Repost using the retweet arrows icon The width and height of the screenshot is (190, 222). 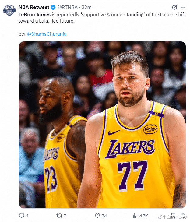59,216
